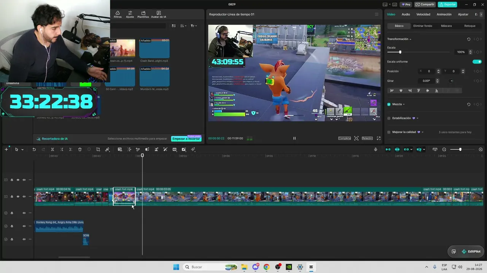Screen dimensions: 487x273
Task: Click the Exportar button
Action: point(447,5)
